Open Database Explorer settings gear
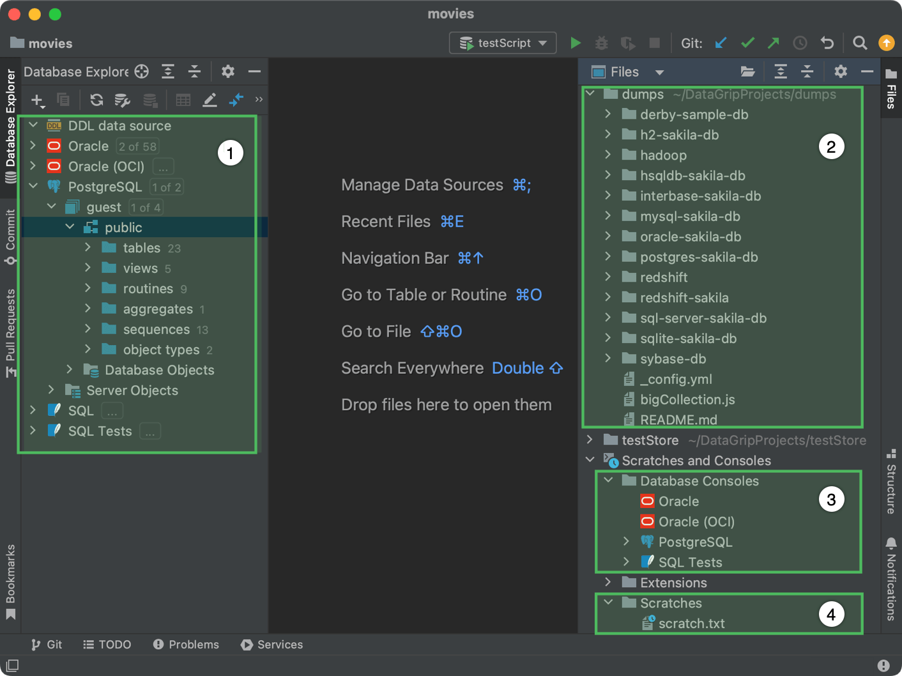This screenshot has width=902, height=676. click(x=228, y=72)
